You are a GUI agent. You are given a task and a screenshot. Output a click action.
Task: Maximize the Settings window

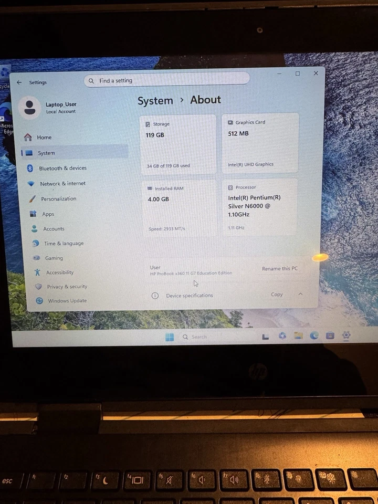[x=298, y=73]
